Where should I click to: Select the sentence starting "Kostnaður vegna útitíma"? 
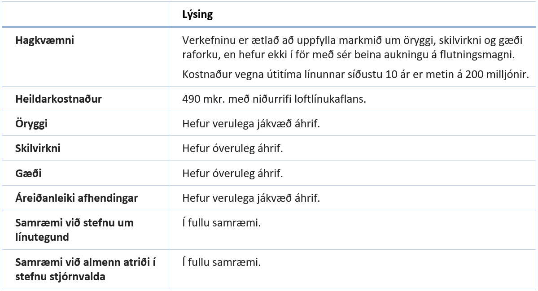(354, 74)
